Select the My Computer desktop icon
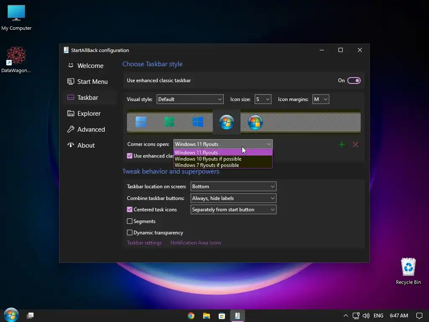The image size is (429, 322). [x=16, y=18]
